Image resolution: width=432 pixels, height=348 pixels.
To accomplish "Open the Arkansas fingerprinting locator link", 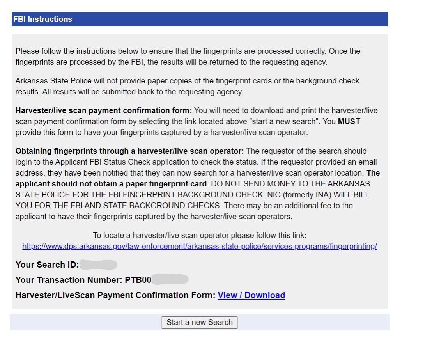I will [200, 247].
